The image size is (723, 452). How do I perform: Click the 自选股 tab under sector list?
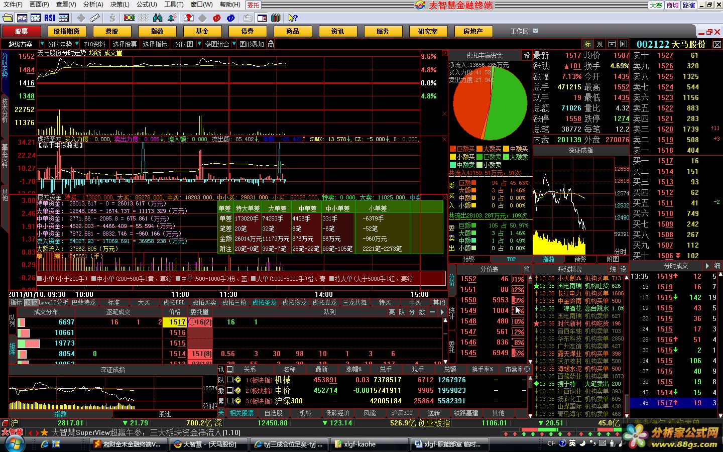pos(273,413)
